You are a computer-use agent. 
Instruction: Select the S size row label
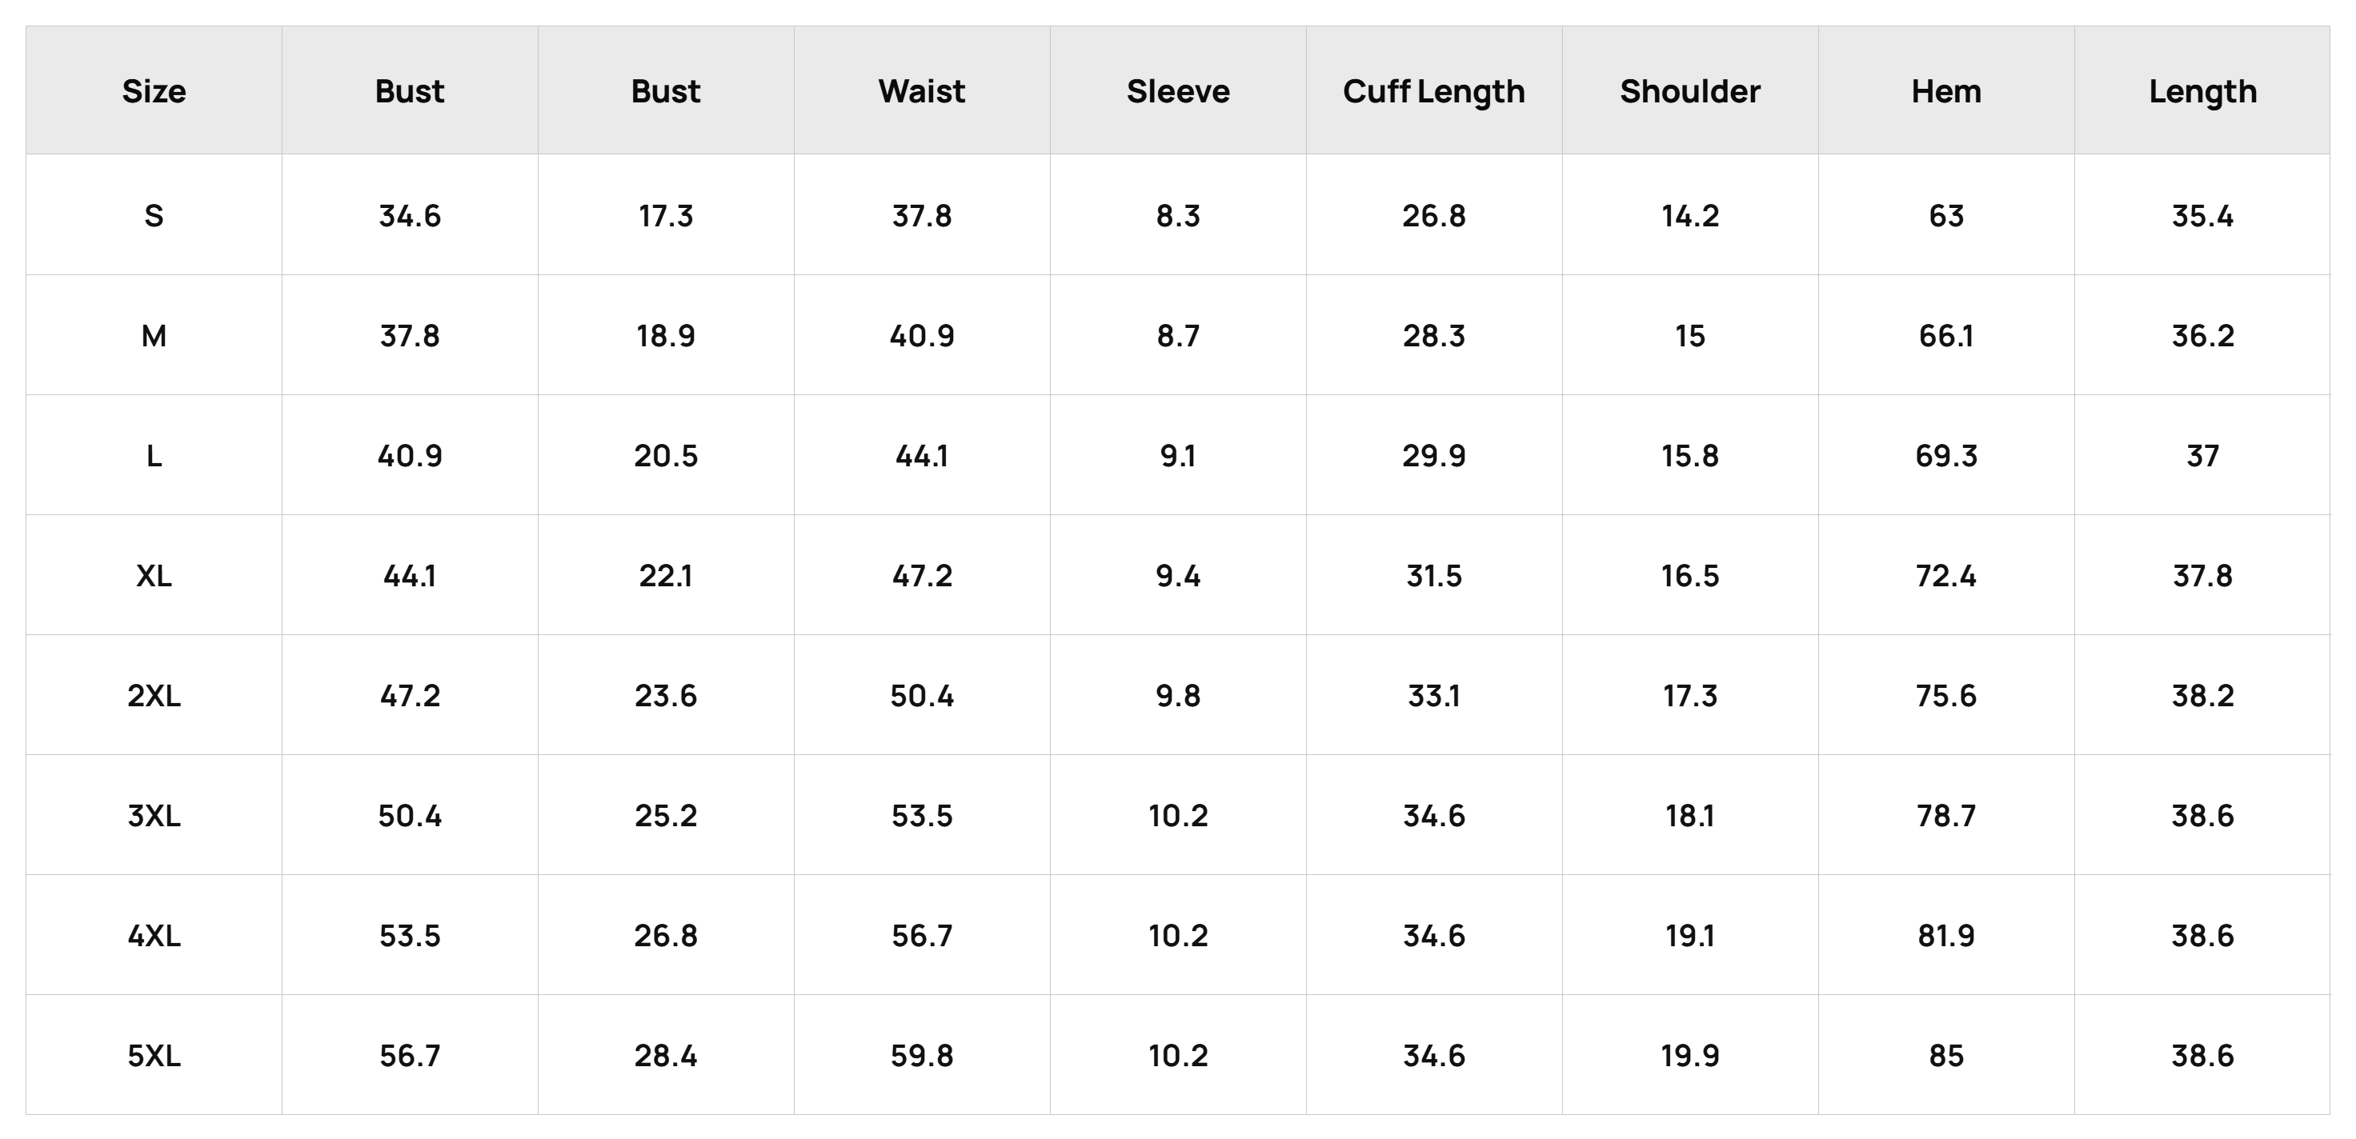coord(154,215)
